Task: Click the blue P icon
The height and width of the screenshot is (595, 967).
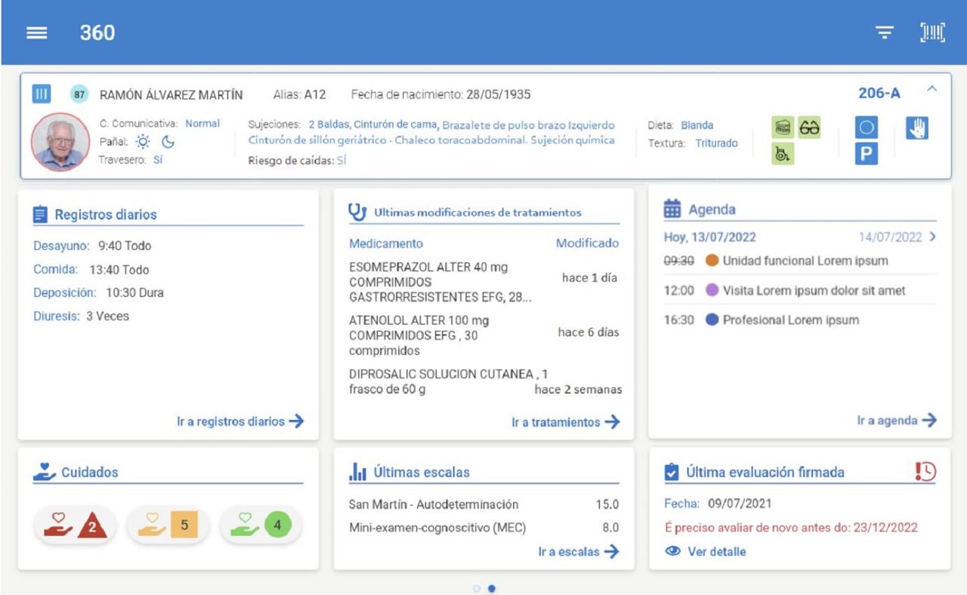Action: (x=866, y=154)
